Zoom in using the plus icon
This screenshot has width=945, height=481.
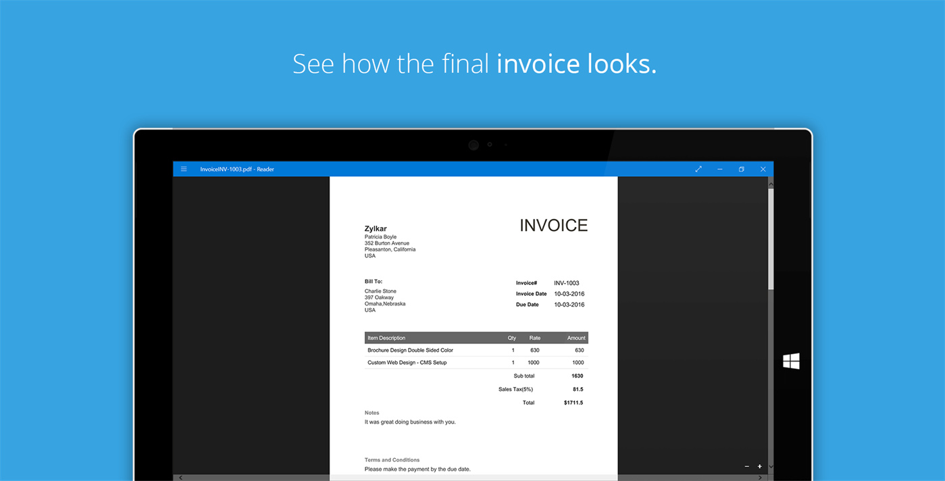[759, 466]
